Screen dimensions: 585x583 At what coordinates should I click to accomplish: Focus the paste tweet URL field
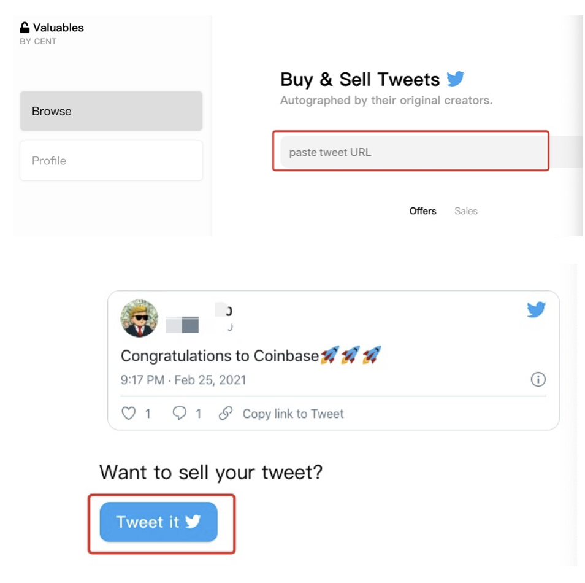(411, 152)
